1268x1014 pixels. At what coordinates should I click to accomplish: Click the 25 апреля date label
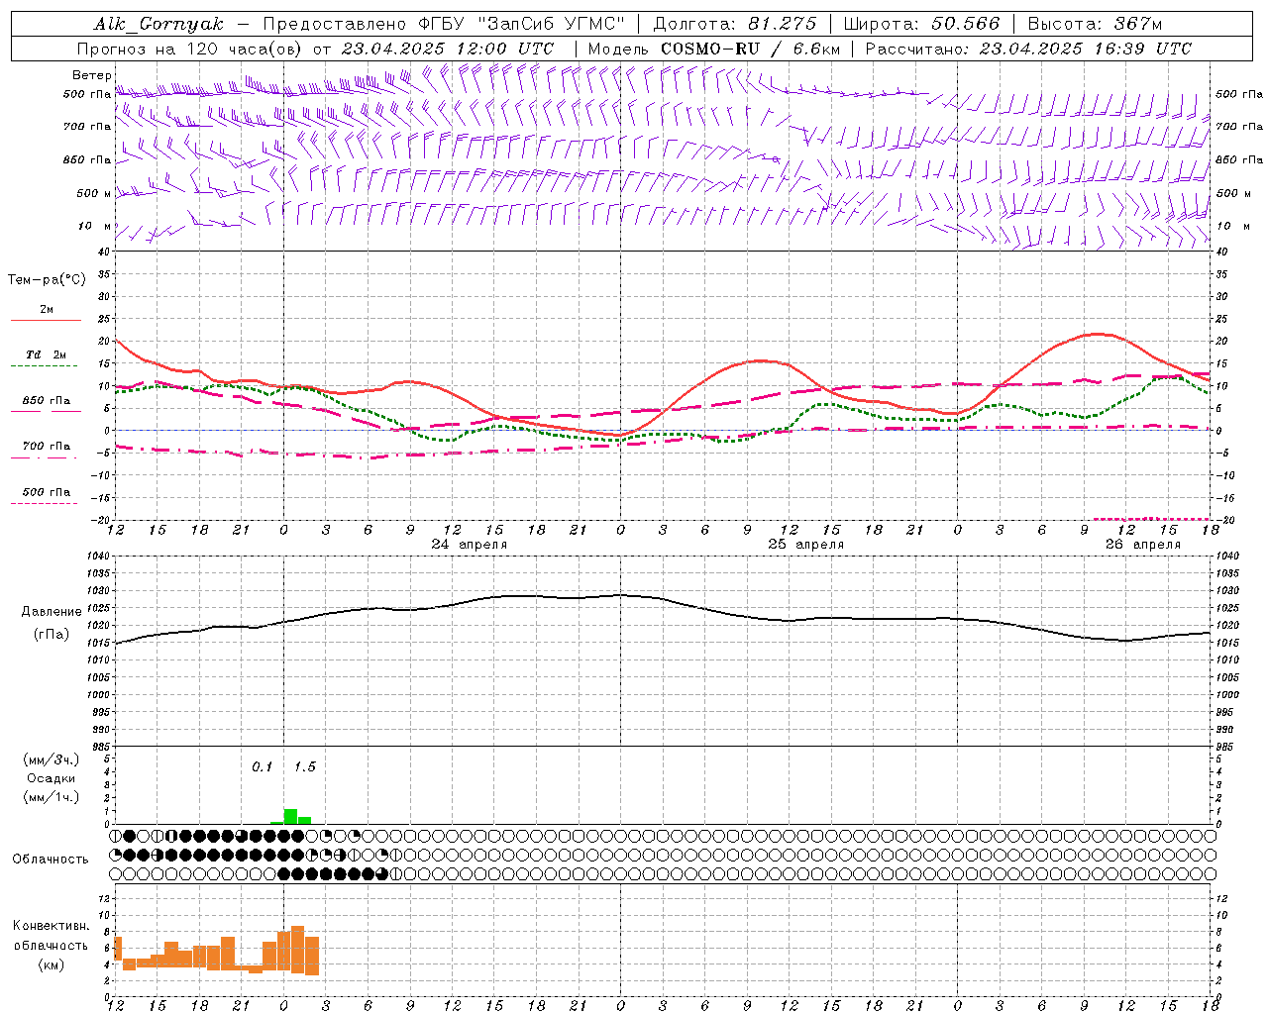[x=806, y=545]
